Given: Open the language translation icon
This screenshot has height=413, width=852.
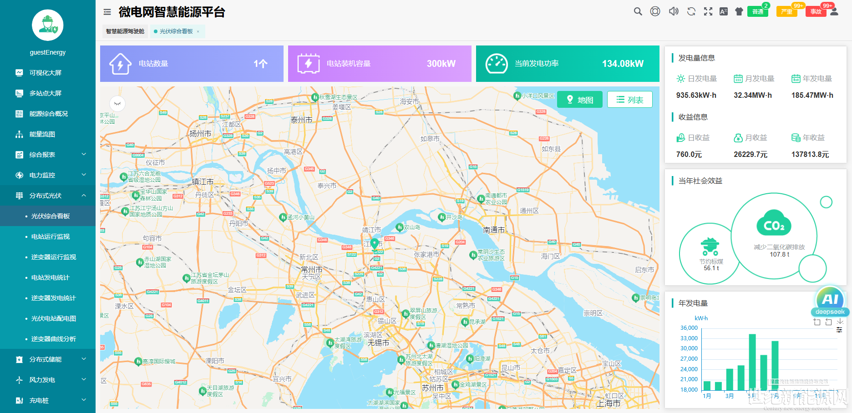Looking at the screenshot, I should (x=723, y=11).
